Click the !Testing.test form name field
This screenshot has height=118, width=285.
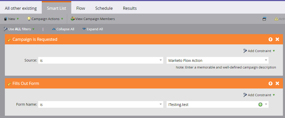(211, 105)
